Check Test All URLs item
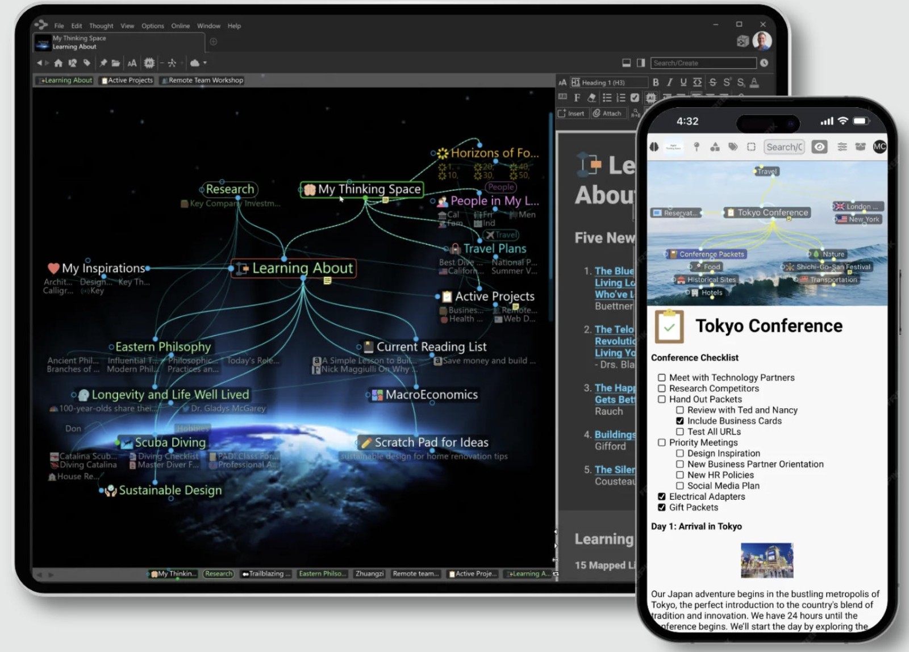Viewport: 909px width, 652px height. click(x=680, y=432)
